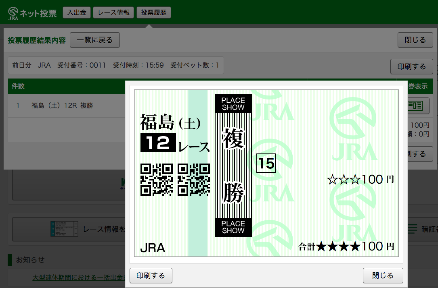Screen dimensions: 438x288
Task: Click the 投票履歴結果内容 title
Action: click(x=37, y=40)
